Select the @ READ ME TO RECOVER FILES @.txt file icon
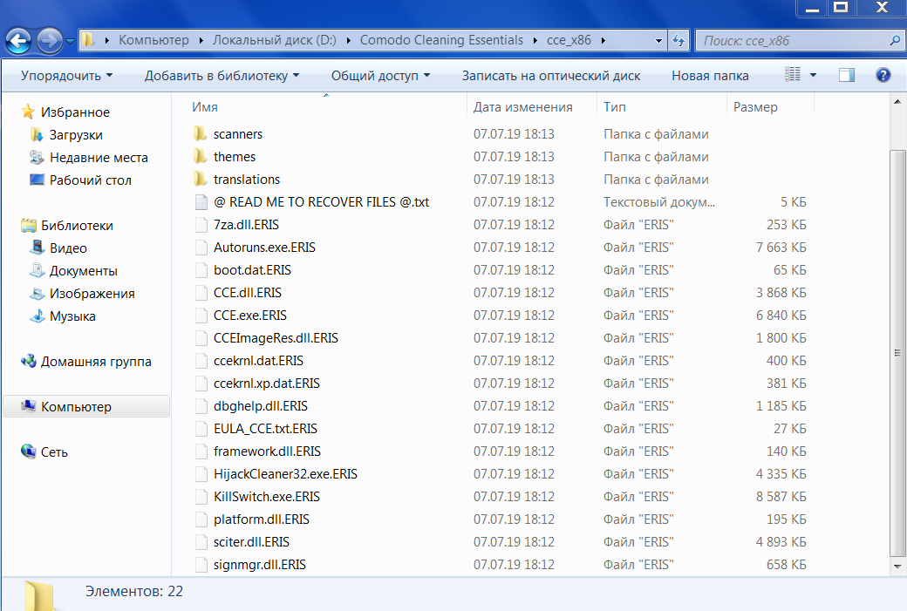The image size is (907, 611). point(201,202)
